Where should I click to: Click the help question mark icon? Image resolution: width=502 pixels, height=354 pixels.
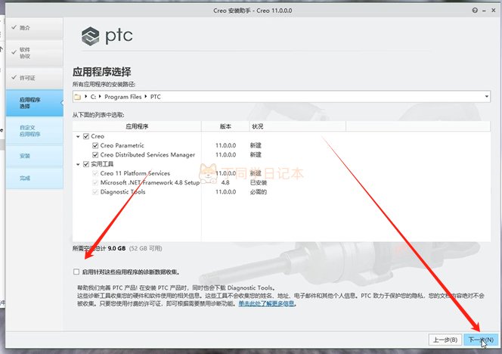tap(475, 11)
